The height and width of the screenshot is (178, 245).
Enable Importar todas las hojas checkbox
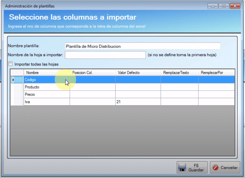click(x=11, y=64)
